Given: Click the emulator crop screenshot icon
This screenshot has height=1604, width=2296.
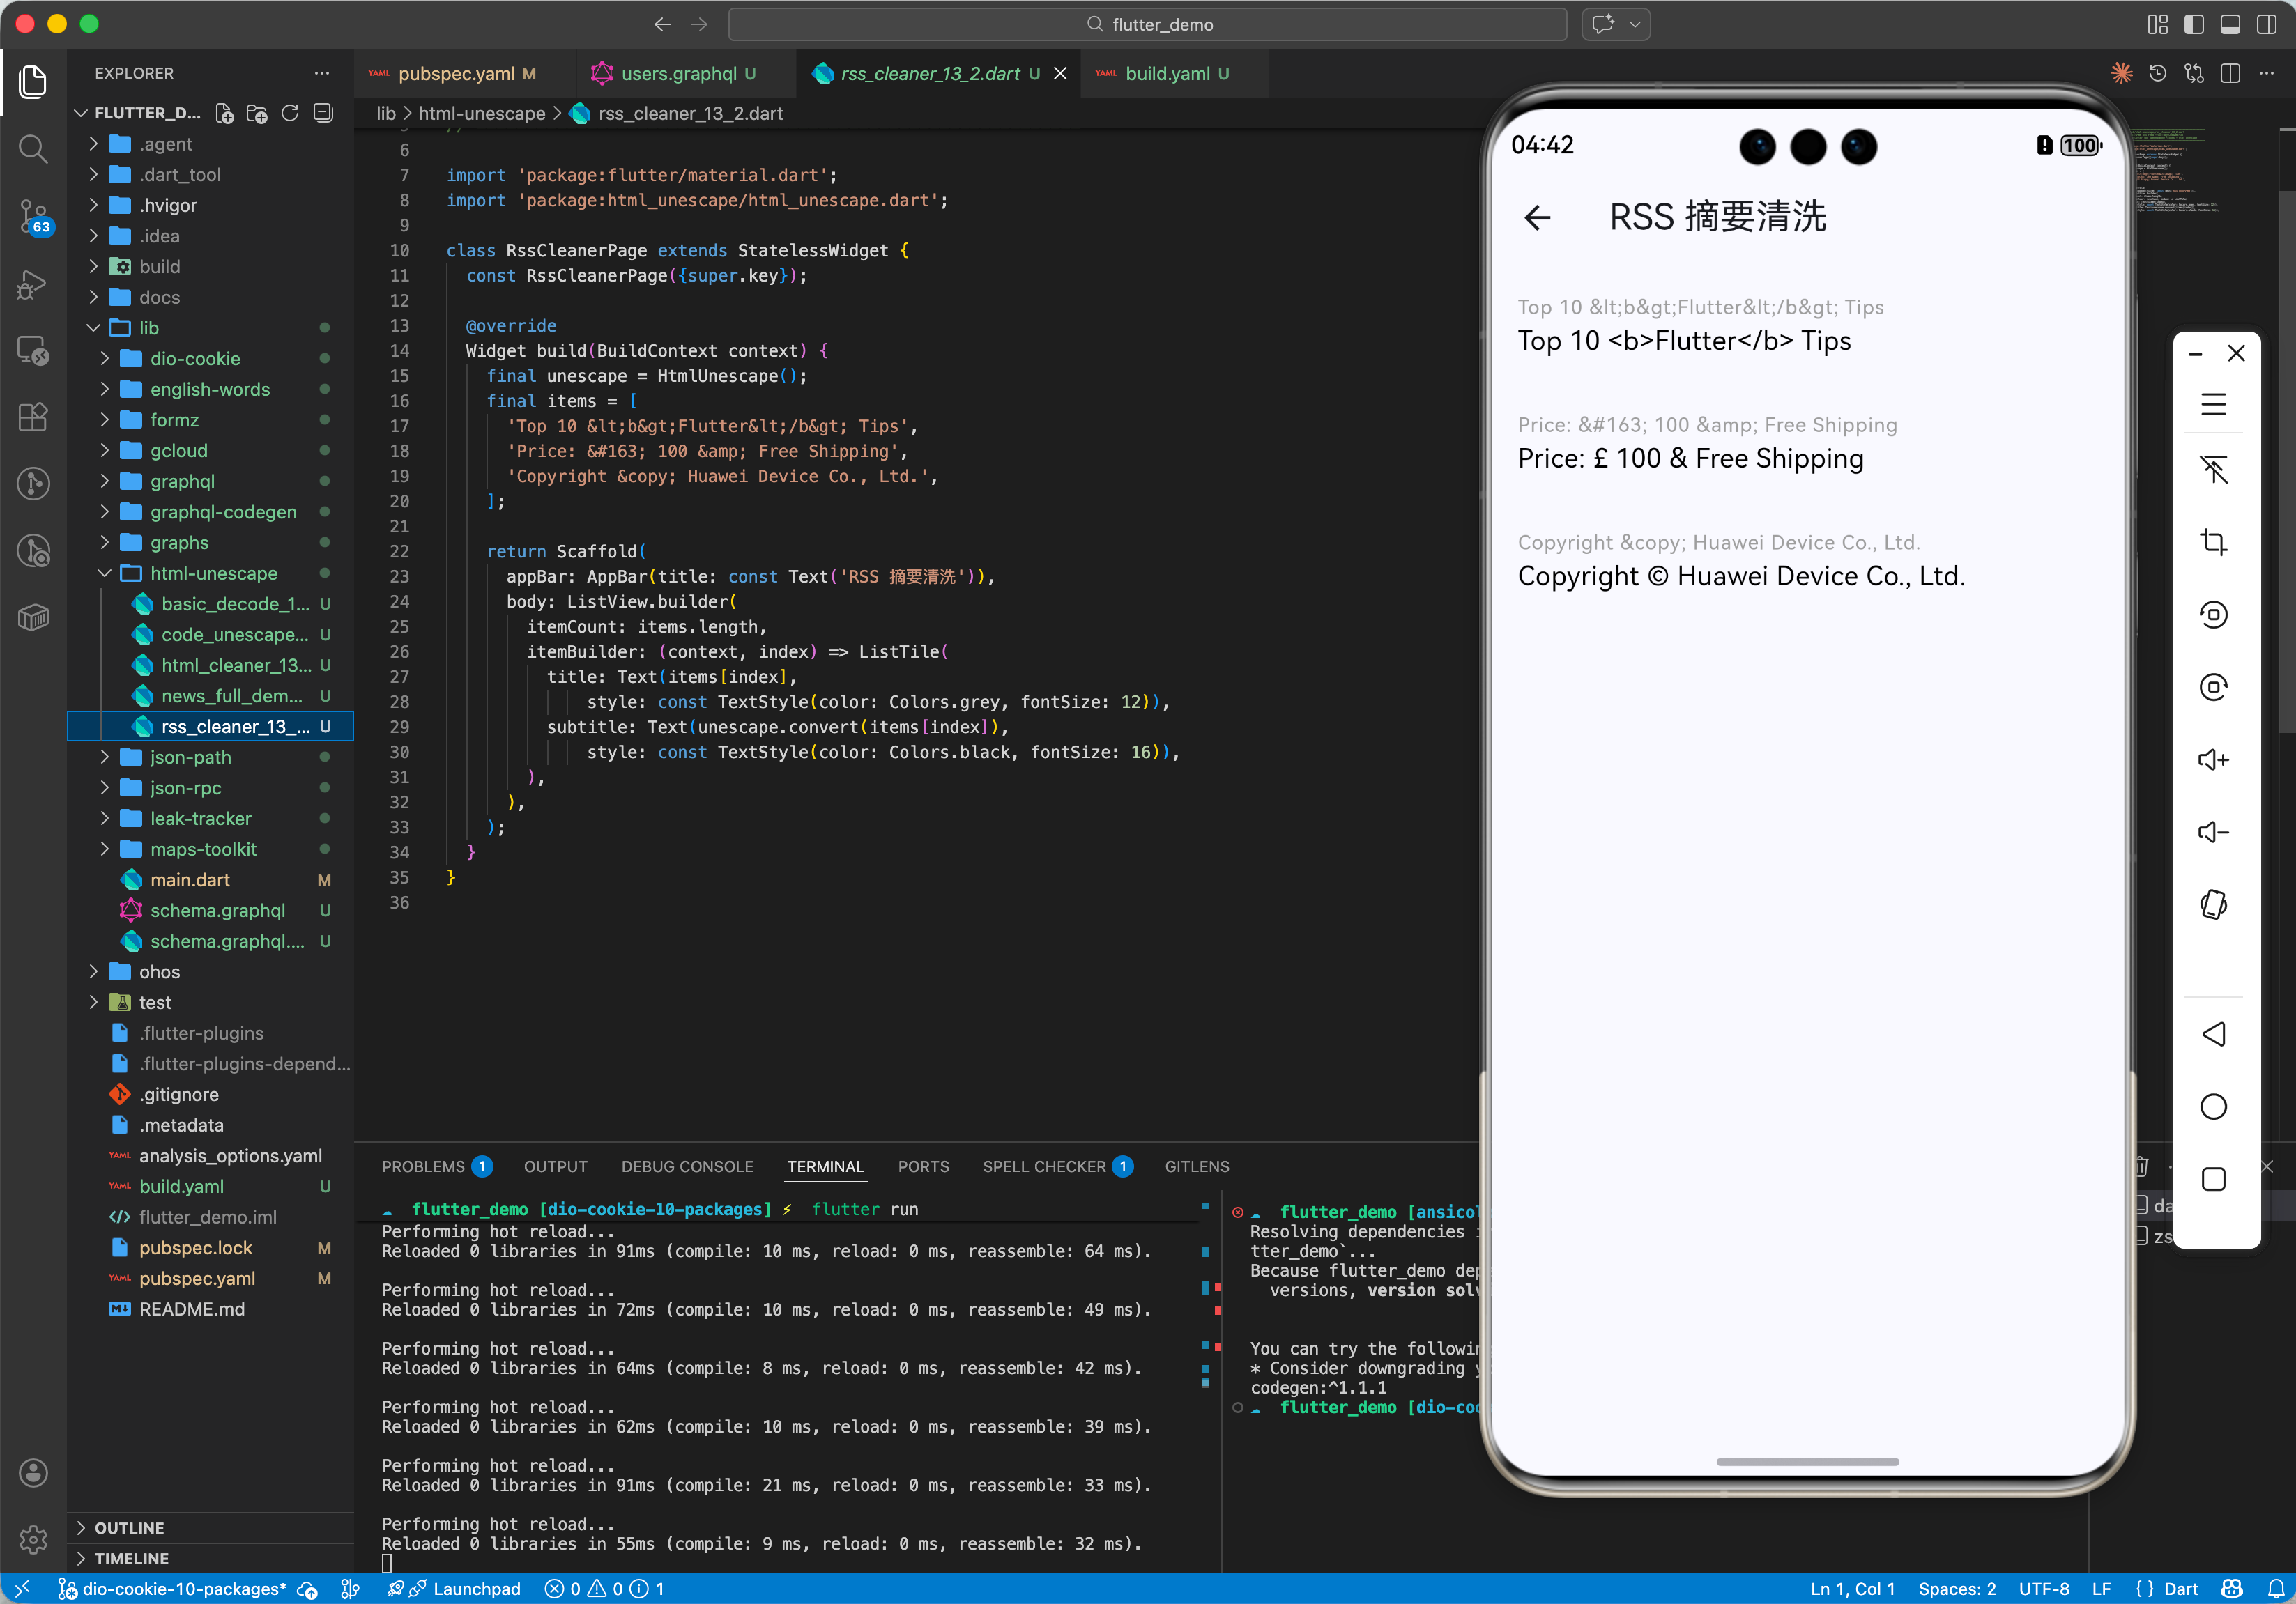Looking at the screenshot, I should pos(2213,541).
